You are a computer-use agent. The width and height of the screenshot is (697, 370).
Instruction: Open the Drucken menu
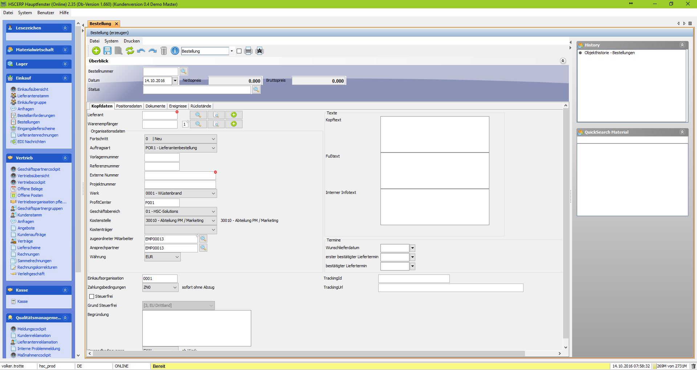(x=131, y=41)
